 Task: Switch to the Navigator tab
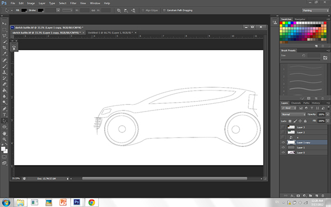[x=300, y=19]
